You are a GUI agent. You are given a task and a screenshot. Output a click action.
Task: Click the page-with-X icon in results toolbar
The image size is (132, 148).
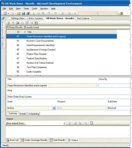click(13, 23)
